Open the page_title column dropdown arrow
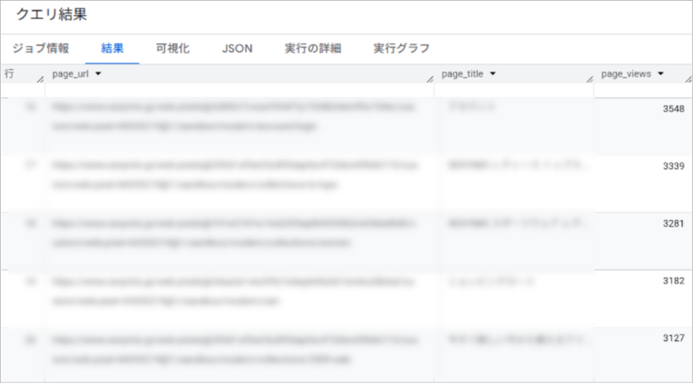Screen dimensions: 693x383 tap(493, 74)
